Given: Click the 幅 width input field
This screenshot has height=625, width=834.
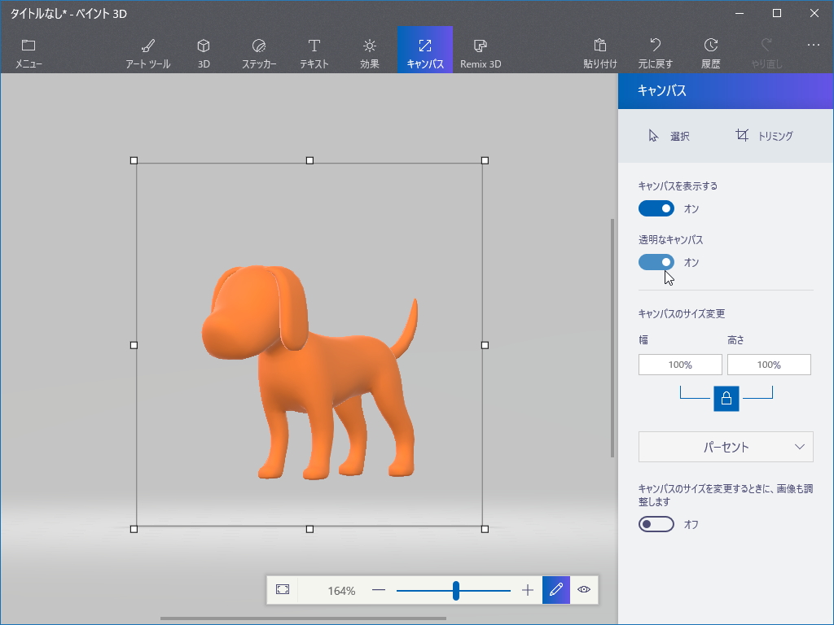Looking at the screenshot, I should pos(680,365).
